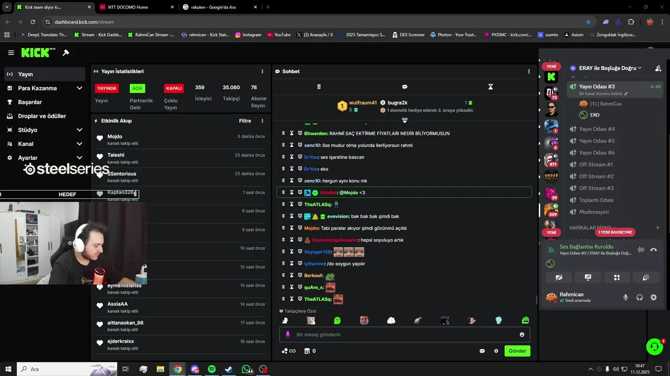Toggle Discord screen share button

pos(588,277)
